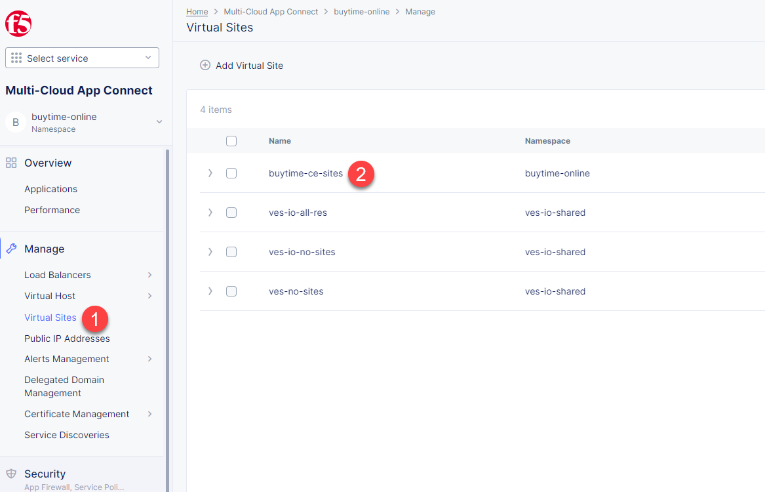
Task: Sort by the Name column header
Action: click(279, 141)
